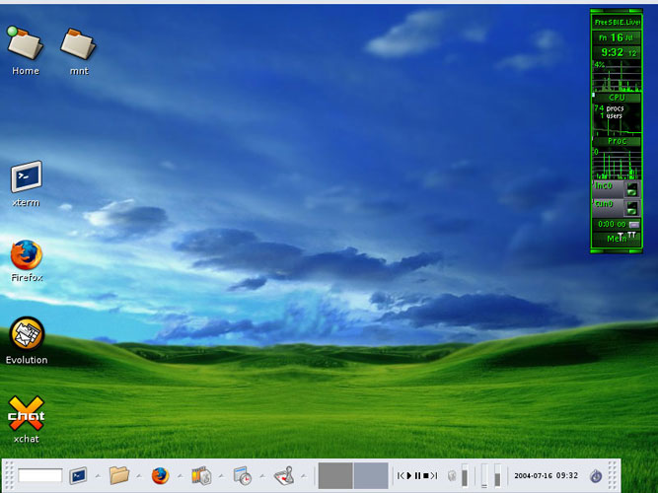Click the 9:32 clock in GKrellM
658x493 pixels.
point(617,52)
